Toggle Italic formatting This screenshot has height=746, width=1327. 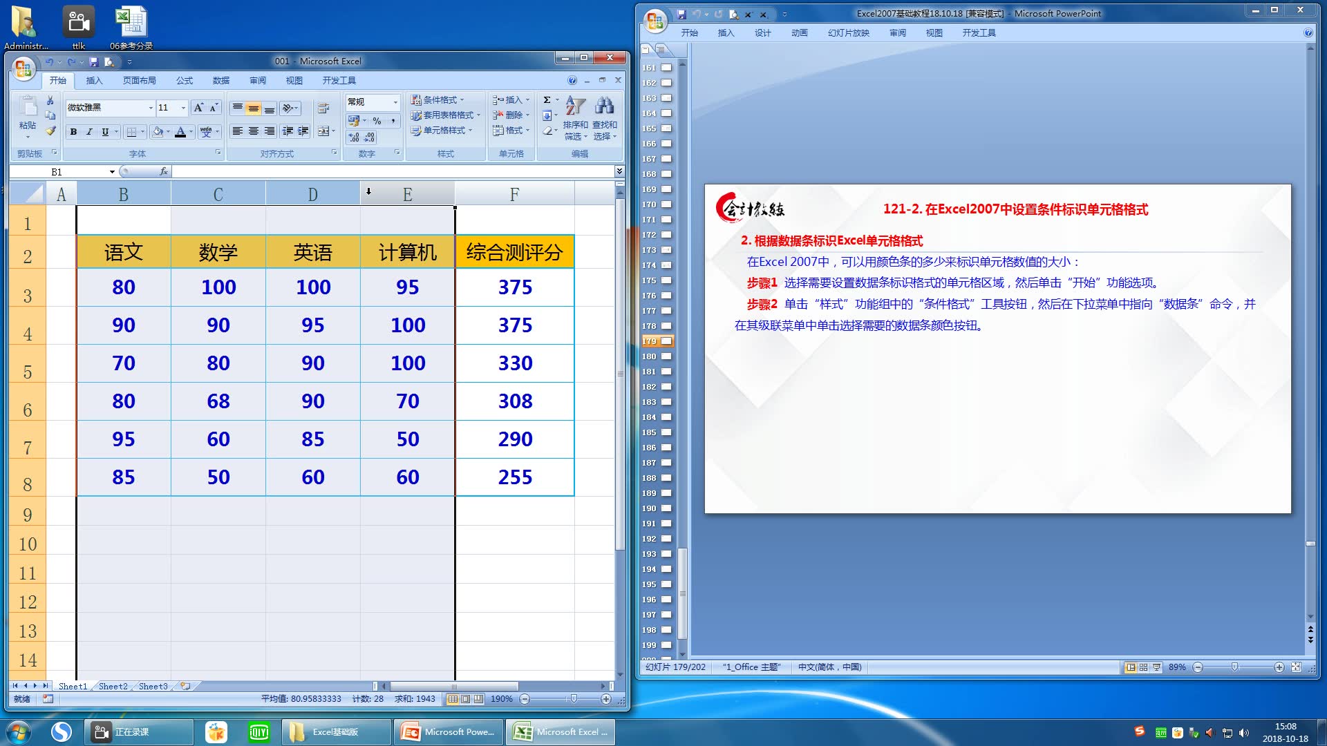pos(89,132)
